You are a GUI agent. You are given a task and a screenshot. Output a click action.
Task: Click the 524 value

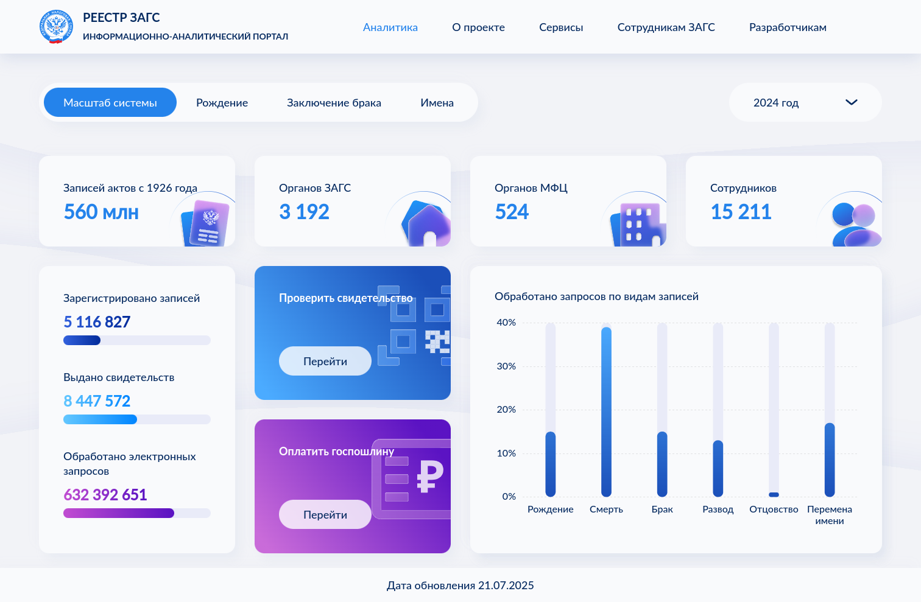512,212
